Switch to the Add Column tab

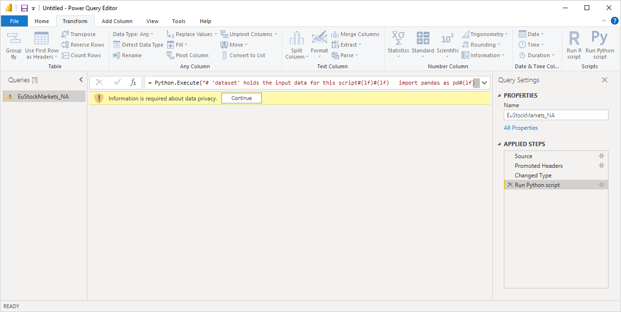pos(117,21)
